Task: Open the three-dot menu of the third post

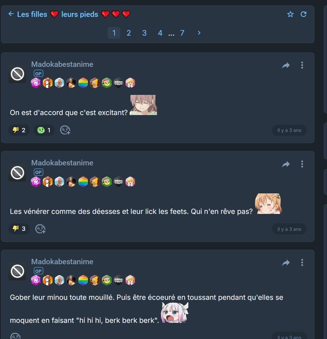Action: [302, 263]
